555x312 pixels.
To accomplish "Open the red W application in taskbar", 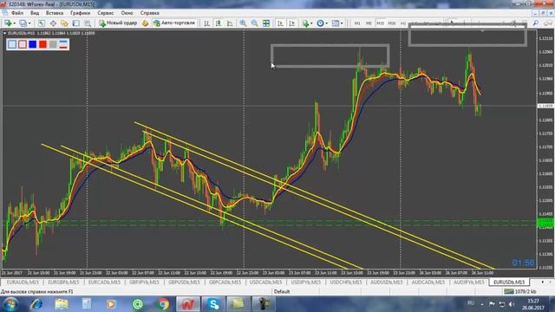I will coord(188,304).
